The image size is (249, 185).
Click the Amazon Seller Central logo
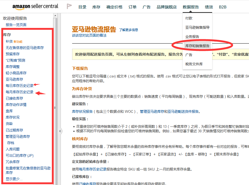click(35, 7)
